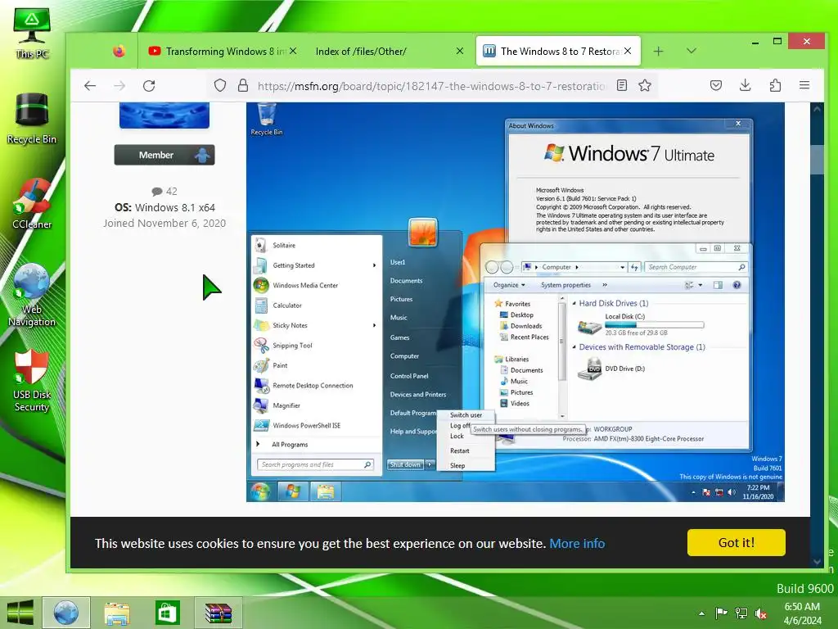Screen dimensions: 838x629
Task: Click the Member rank badge
Action: 164,155
